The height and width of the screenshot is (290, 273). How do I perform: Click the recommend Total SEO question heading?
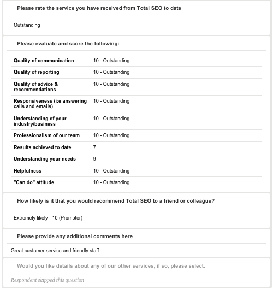(x=116, y=201)
